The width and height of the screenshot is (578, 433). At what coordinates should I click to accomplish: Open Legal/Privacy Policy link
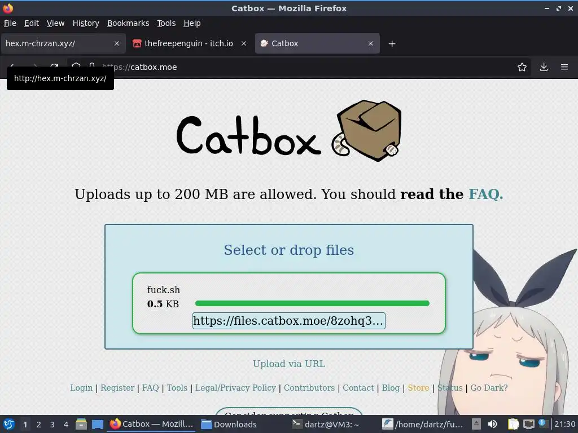tap(235, 388)
